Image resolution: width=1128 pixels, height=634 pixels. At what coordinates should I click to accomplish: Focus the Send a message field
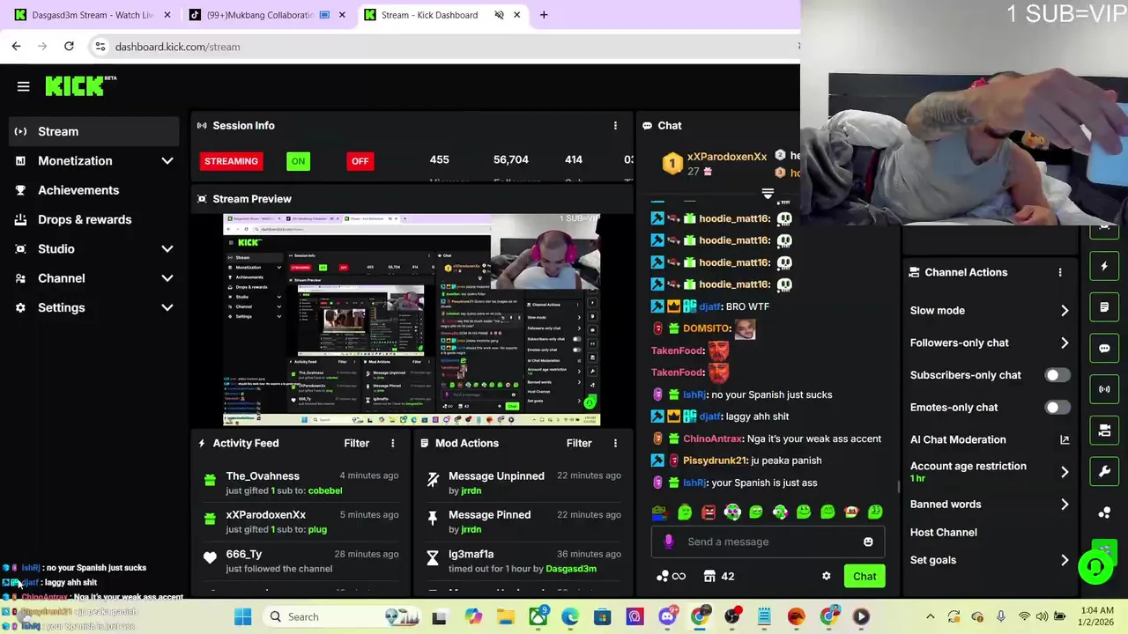click(768, 542)
